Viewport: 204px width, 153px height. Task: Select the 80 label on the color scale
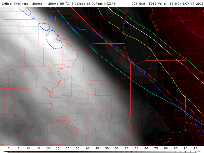(166, 148)
